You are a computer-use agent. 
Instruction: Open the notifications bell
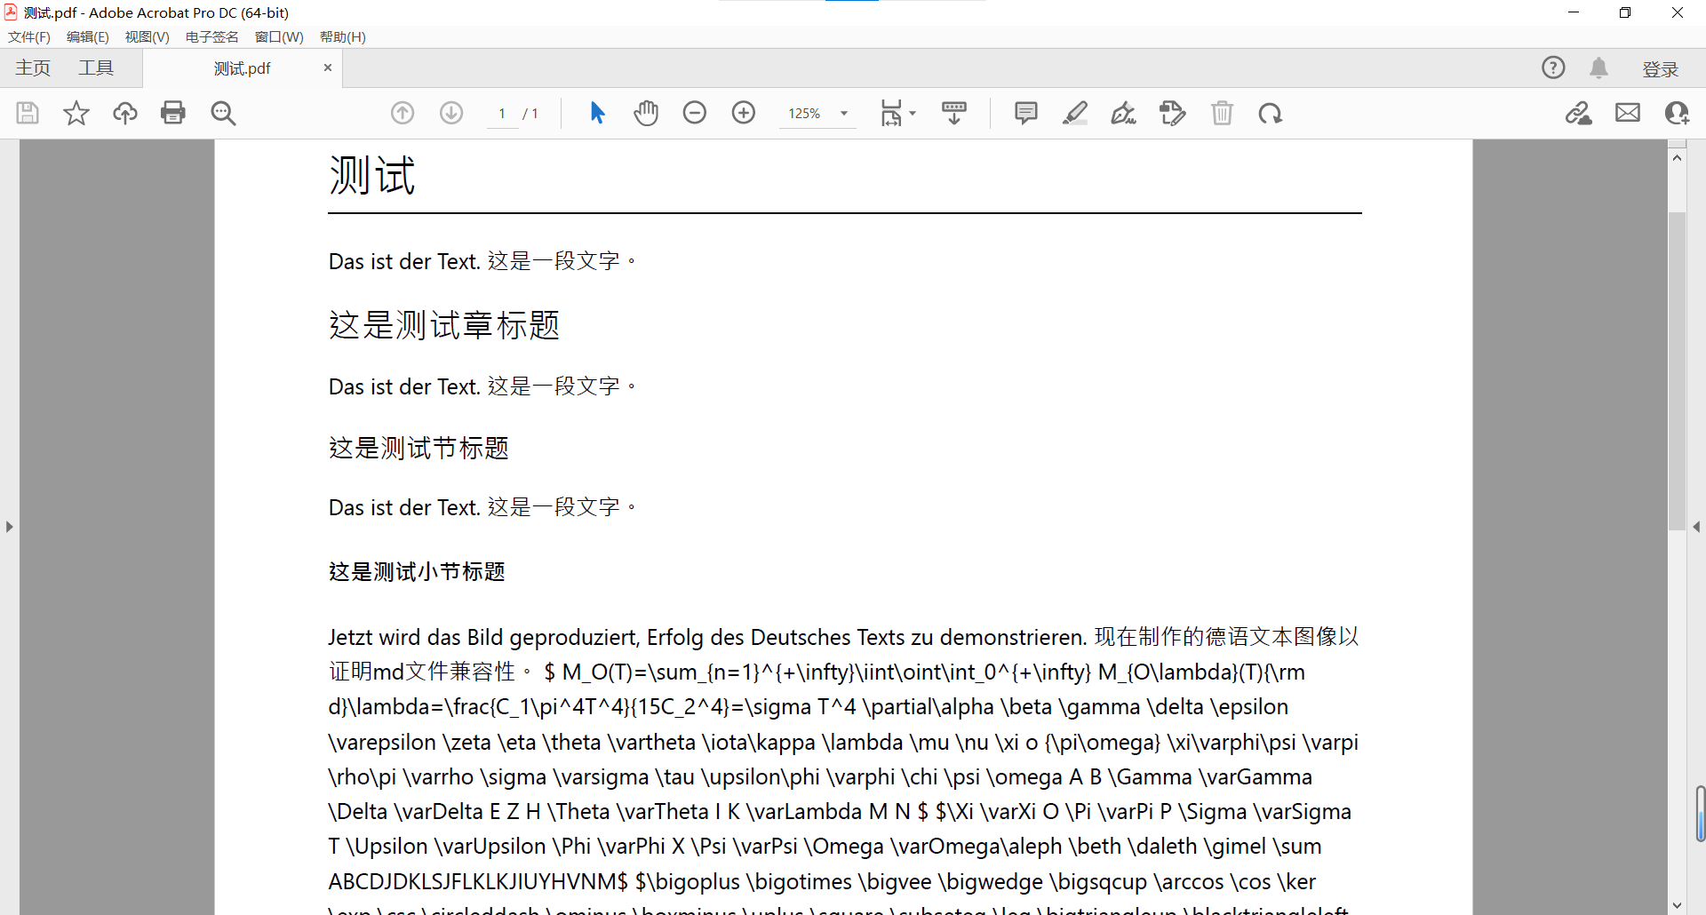tap(1598, 68)
